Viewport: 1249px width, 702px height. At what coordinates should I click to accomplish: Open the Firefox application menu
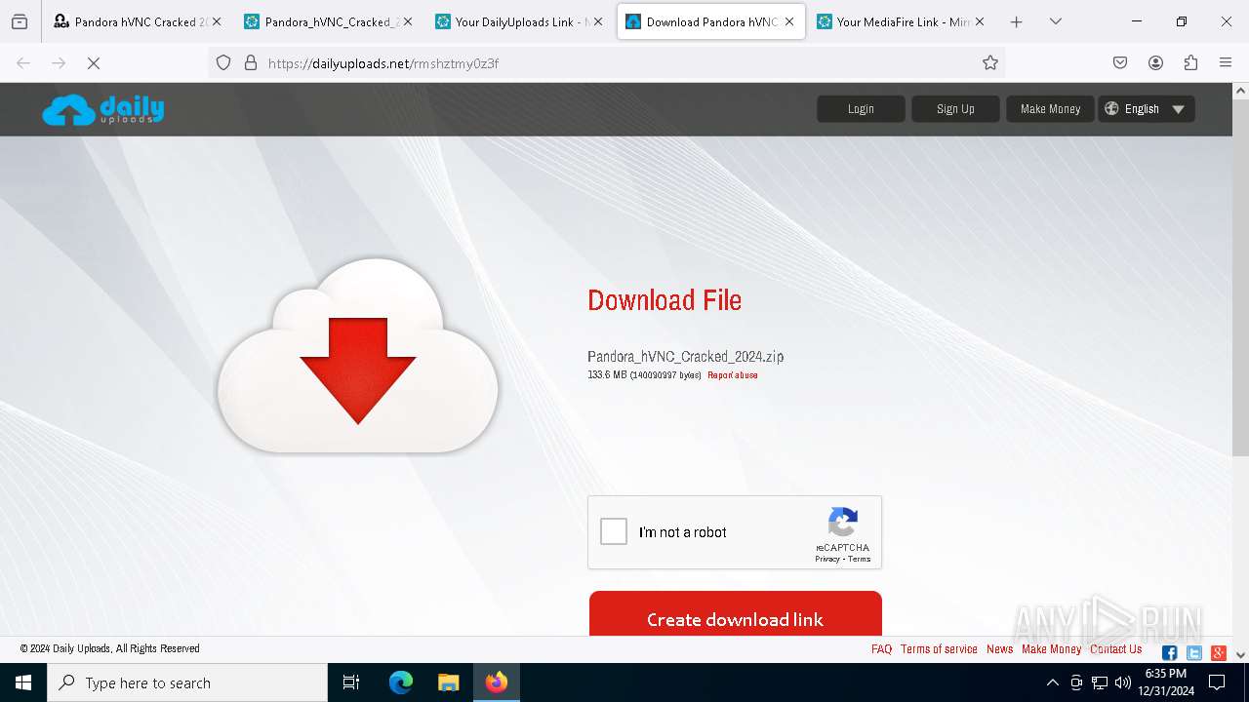click(1226, 62)
